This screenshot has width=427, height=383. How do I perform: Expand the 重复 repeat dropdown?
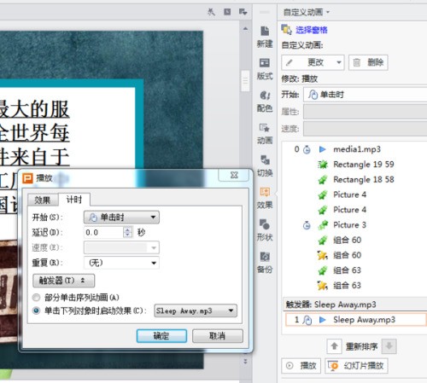coord(121,263)
